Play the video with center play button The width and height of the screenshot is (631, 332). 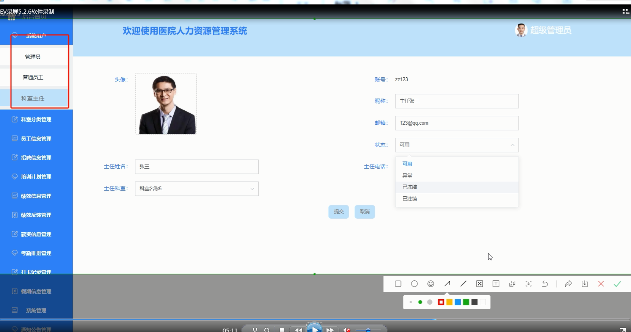(314, 328)
